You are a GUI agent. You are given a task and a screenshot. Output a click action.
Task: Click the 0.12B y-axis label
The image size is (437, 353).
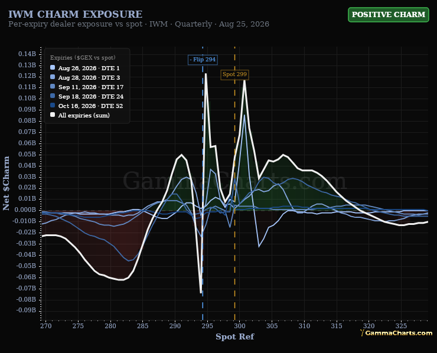27,76
